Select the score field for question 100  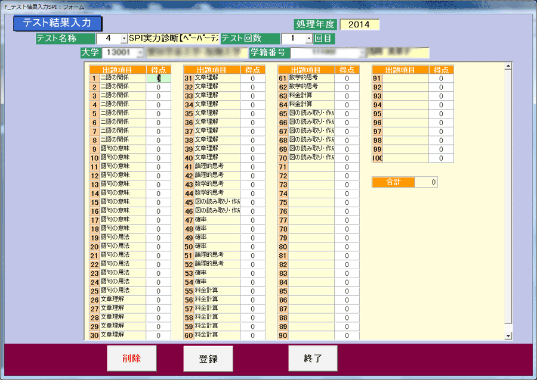441,158
